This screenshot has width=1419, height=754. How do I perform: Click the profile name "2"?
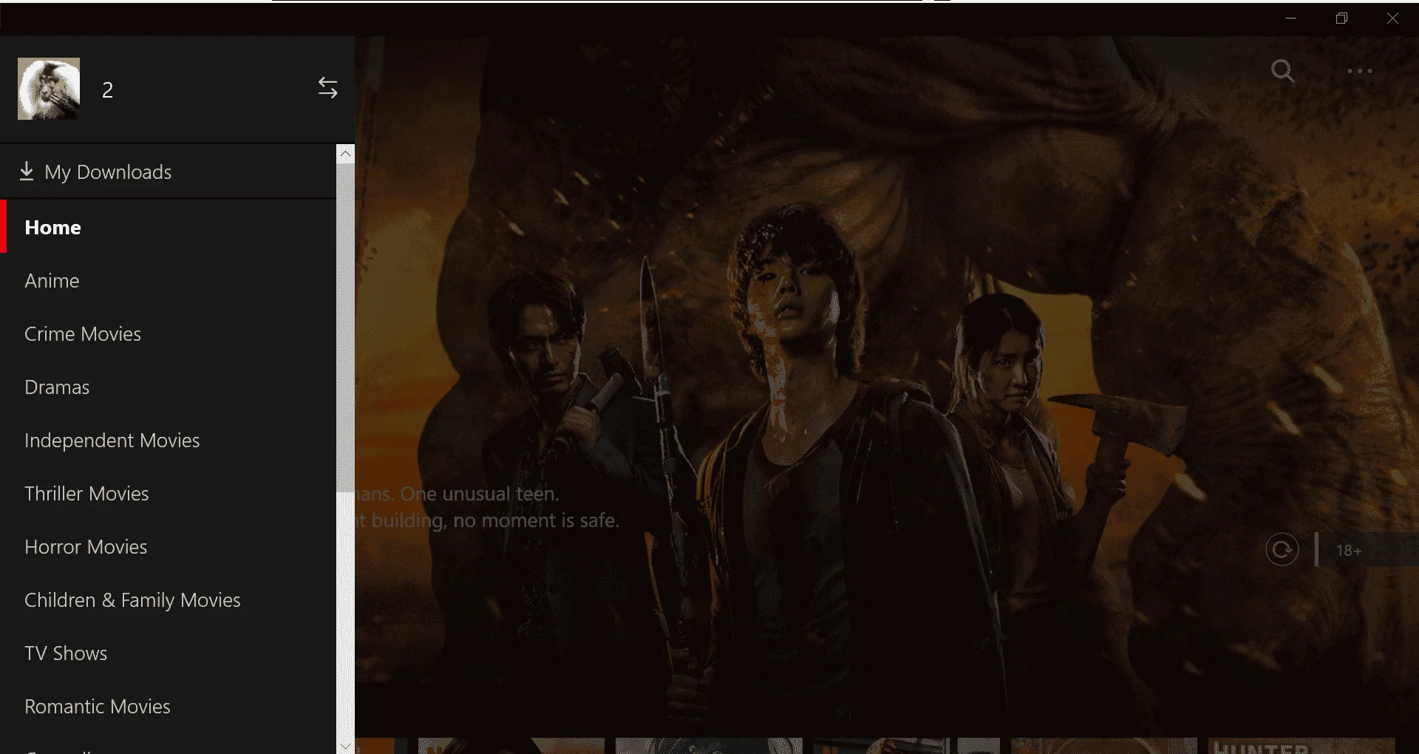pos(108,90)
